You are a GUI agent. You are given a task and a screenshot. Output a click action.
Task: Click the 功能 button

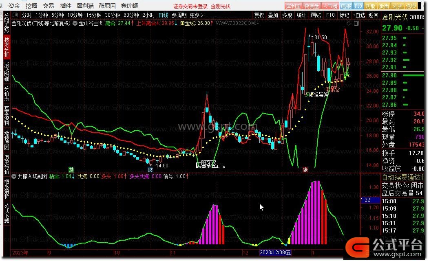(x=370, y=6)
